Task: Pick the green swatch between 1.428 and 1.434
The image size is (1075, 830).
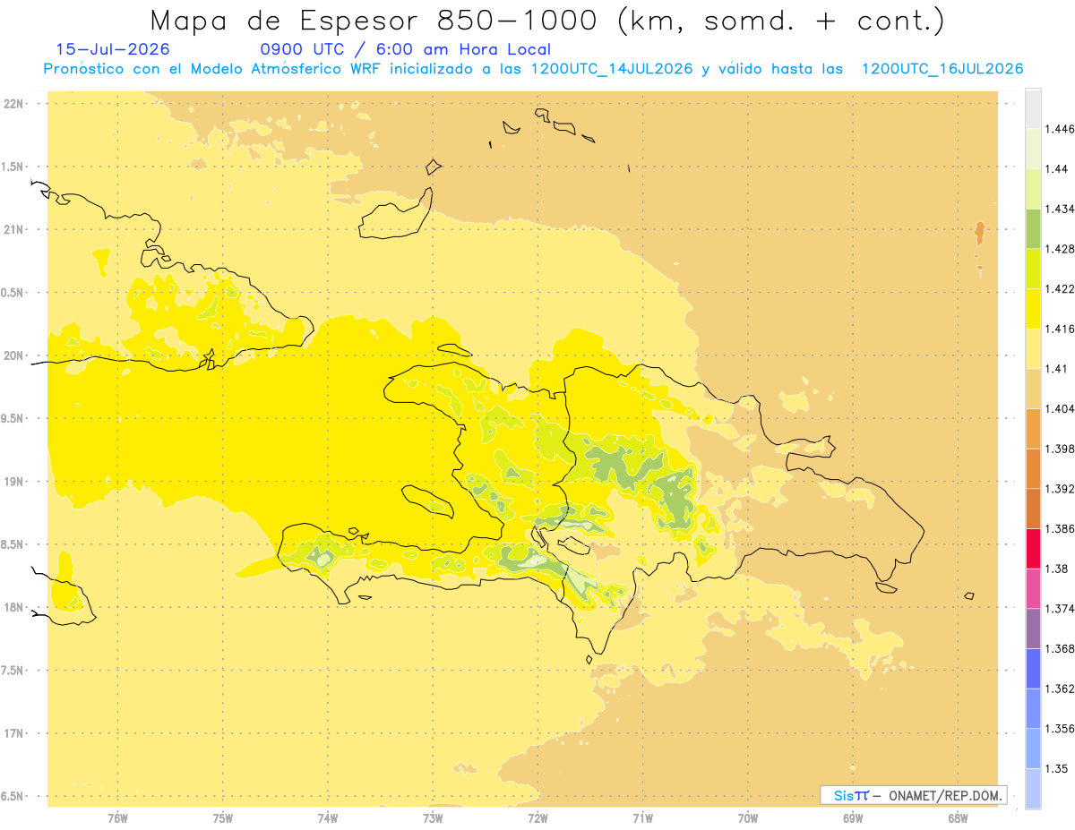Action: pos(1033,228)
